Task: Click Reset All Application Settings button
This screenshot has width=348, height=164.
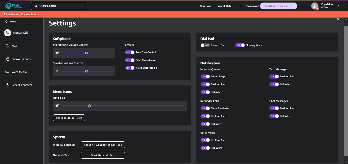Action: 103,145
